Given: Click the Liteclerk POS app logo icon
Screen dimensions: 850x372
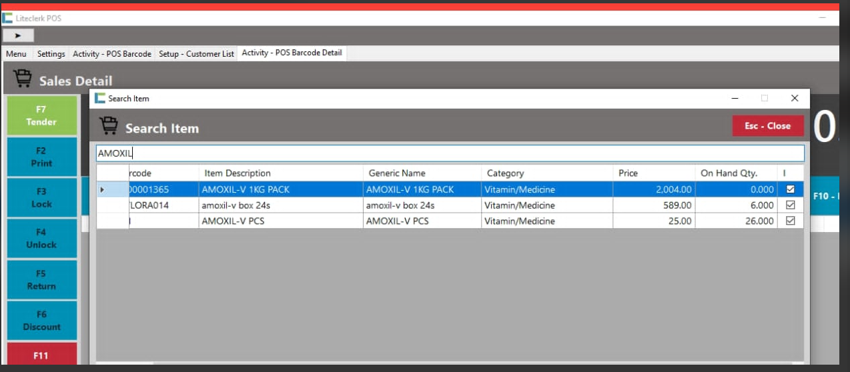Looking at the screenshot, I should [7, 18].
